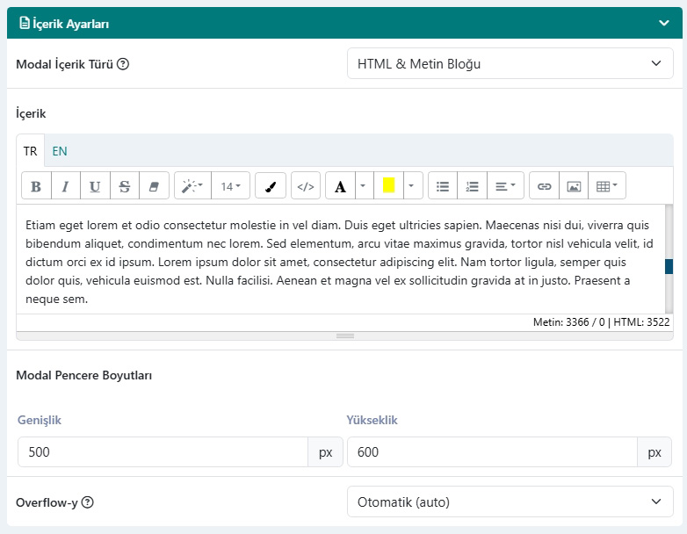Collapse the İçerik Ayarları panel
The image size is (687, 534).
[x=664, y=23]
